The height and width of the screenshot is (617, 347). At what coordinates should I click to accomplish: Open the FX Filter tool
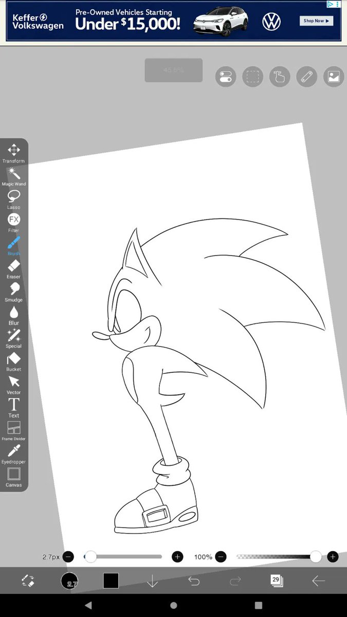pos(13,223)
